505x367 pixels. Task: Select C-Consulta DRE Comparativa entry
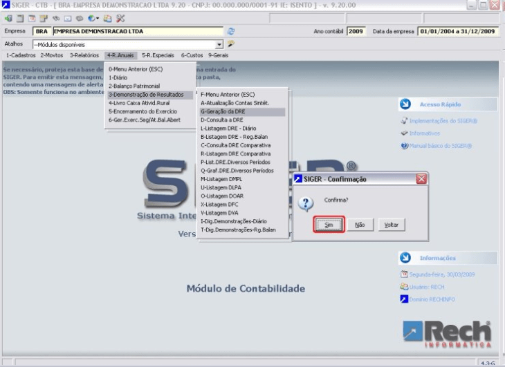click(242, 145)
